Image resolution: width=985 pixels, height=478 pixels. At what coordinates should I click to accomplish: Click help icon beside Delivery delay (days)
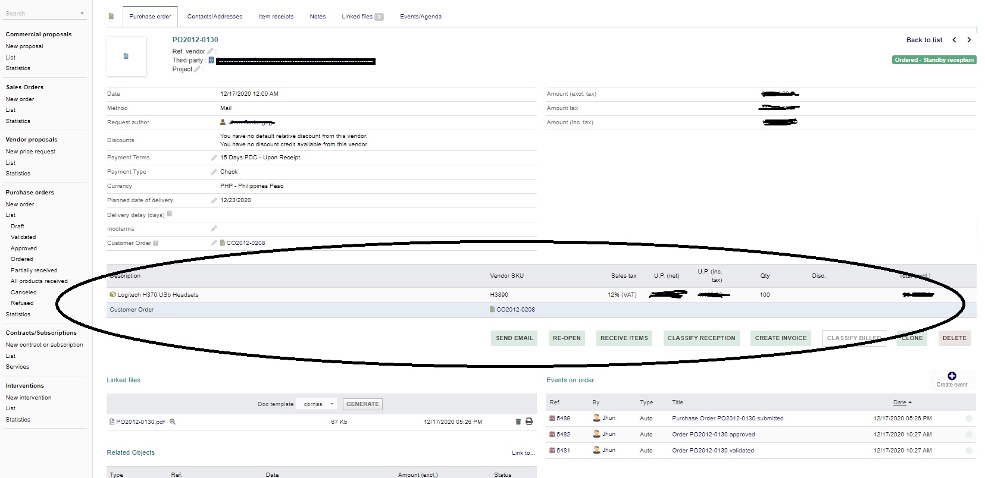point(170,214)
